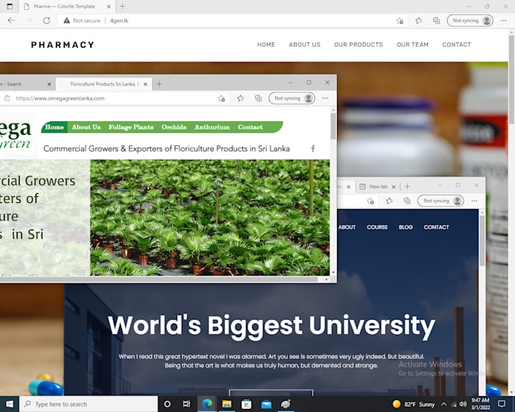The image size is (515, 412).
Task: Open profile Not syncing in Pharmacy window
Action: pos(470,20)
